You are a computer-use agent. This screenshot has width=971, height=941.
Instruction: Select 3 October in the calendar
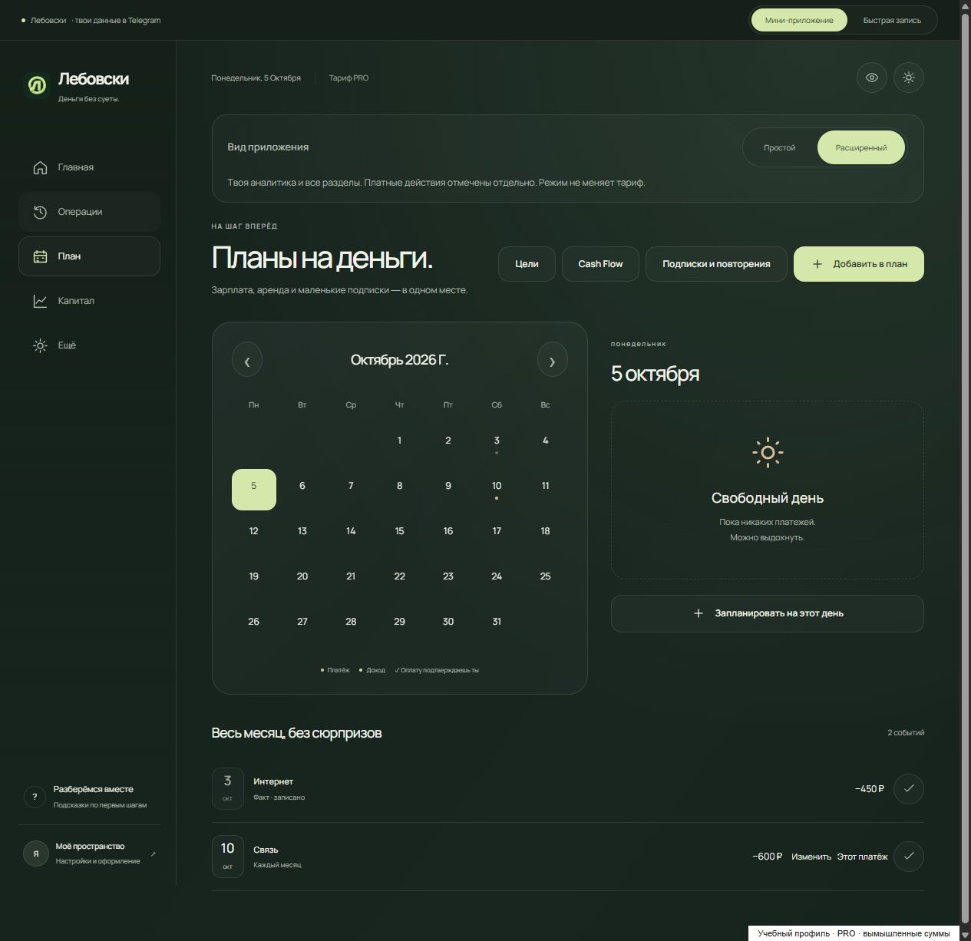(x=497, y=444)
